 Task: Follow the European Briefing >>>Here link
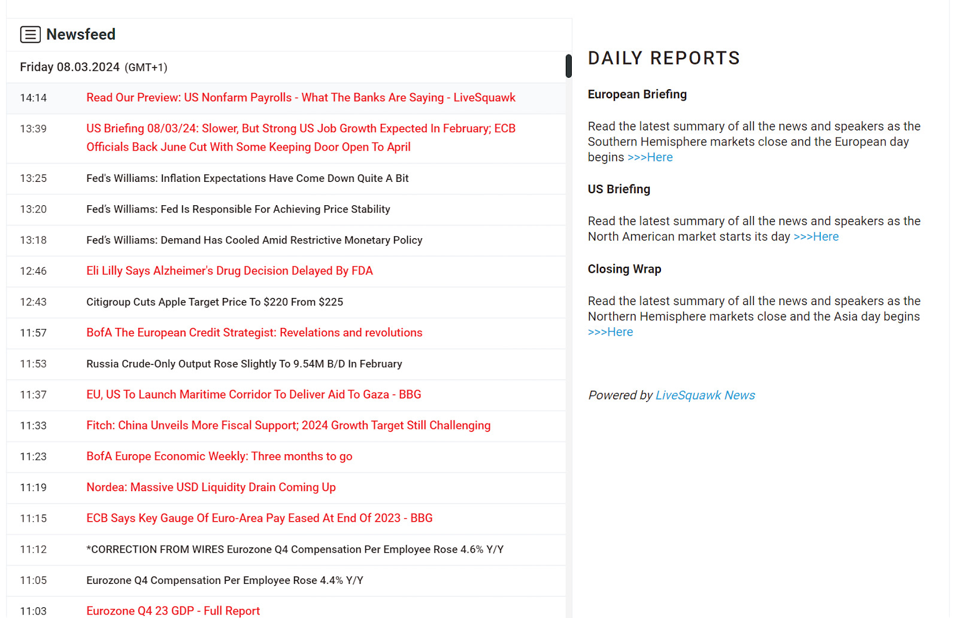[650, 157]
